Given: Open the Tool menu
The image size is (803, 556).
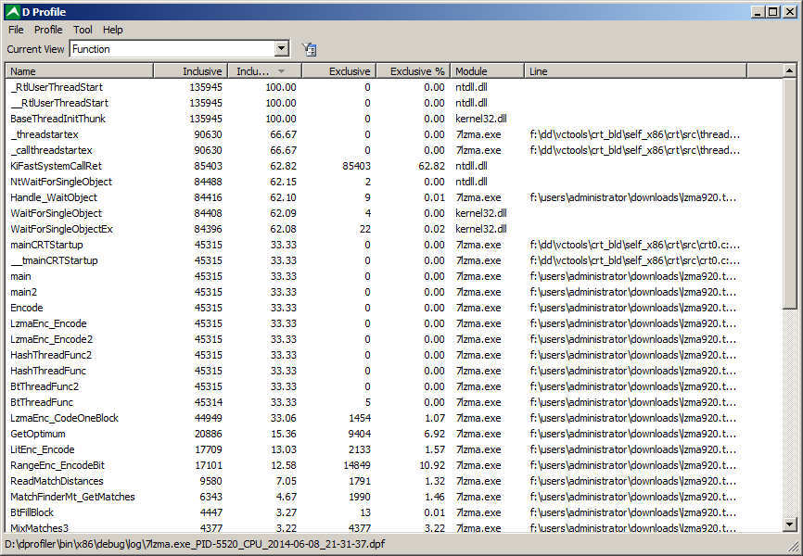Looking at the screenshot, I should (83, 30).
